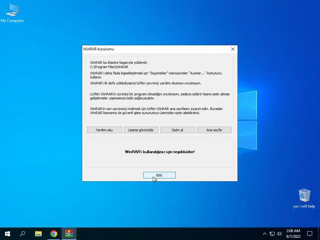Open network status tray icon
The height and width of the screenshot is (240, 320).
[x=272, y=234]
